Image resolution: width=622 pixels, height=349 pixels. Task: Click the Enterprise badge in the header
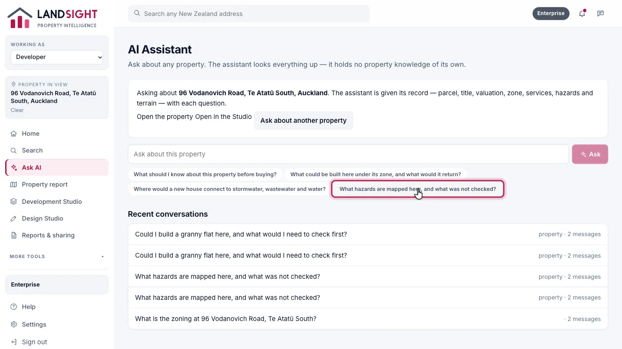click(551, 13)
